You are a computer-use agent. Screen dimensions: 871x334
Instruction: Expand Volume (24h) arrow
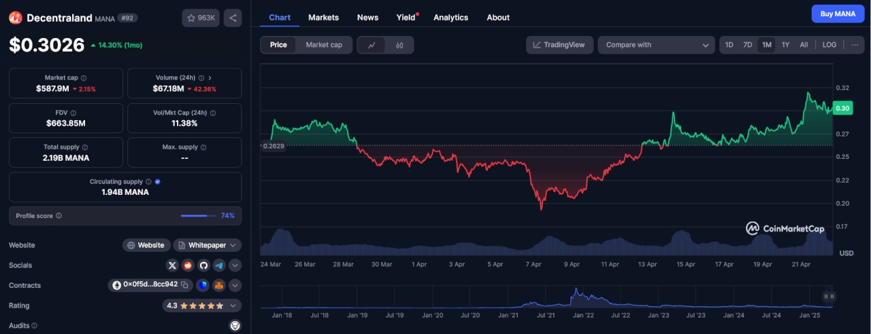(210, 78)
